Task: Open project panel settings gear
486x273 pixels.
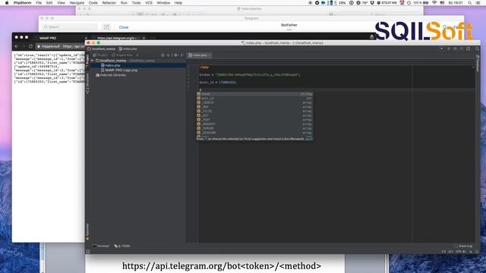Action: click(x=175, y=55)
